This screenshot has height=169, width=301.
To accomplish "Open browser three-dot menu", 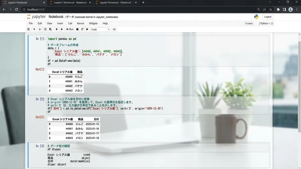I will [297, 9].
